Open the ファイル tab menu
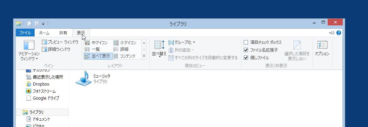The height and width of the screenshot is (127, 368). [25, 33]
